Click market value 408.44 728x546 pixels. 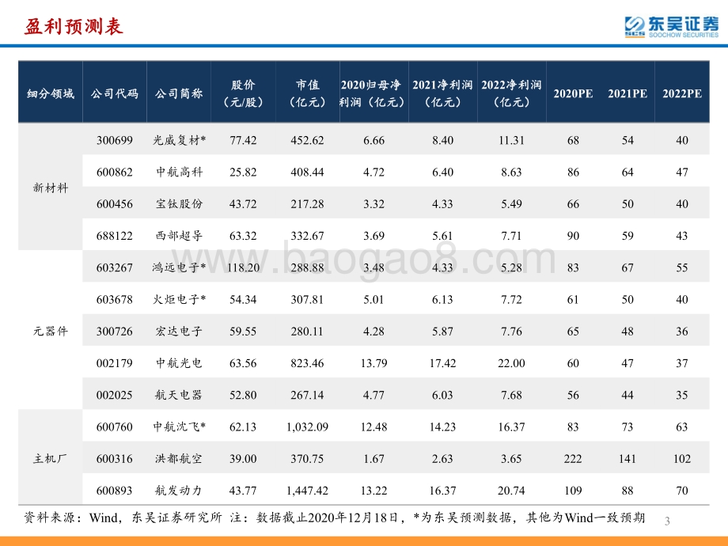pos(307,173)
